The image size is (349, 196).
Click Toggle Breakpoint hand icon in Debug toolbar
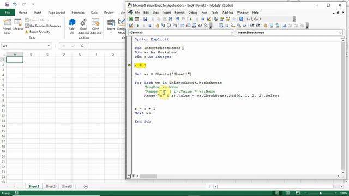[158, 26]
